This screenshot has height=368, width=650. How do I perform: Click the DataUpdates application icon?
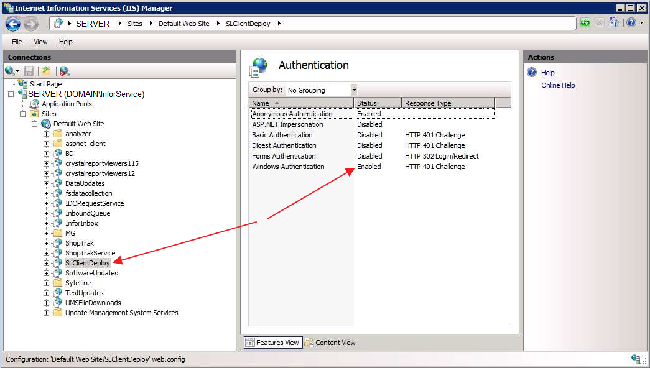coord(58,183)
